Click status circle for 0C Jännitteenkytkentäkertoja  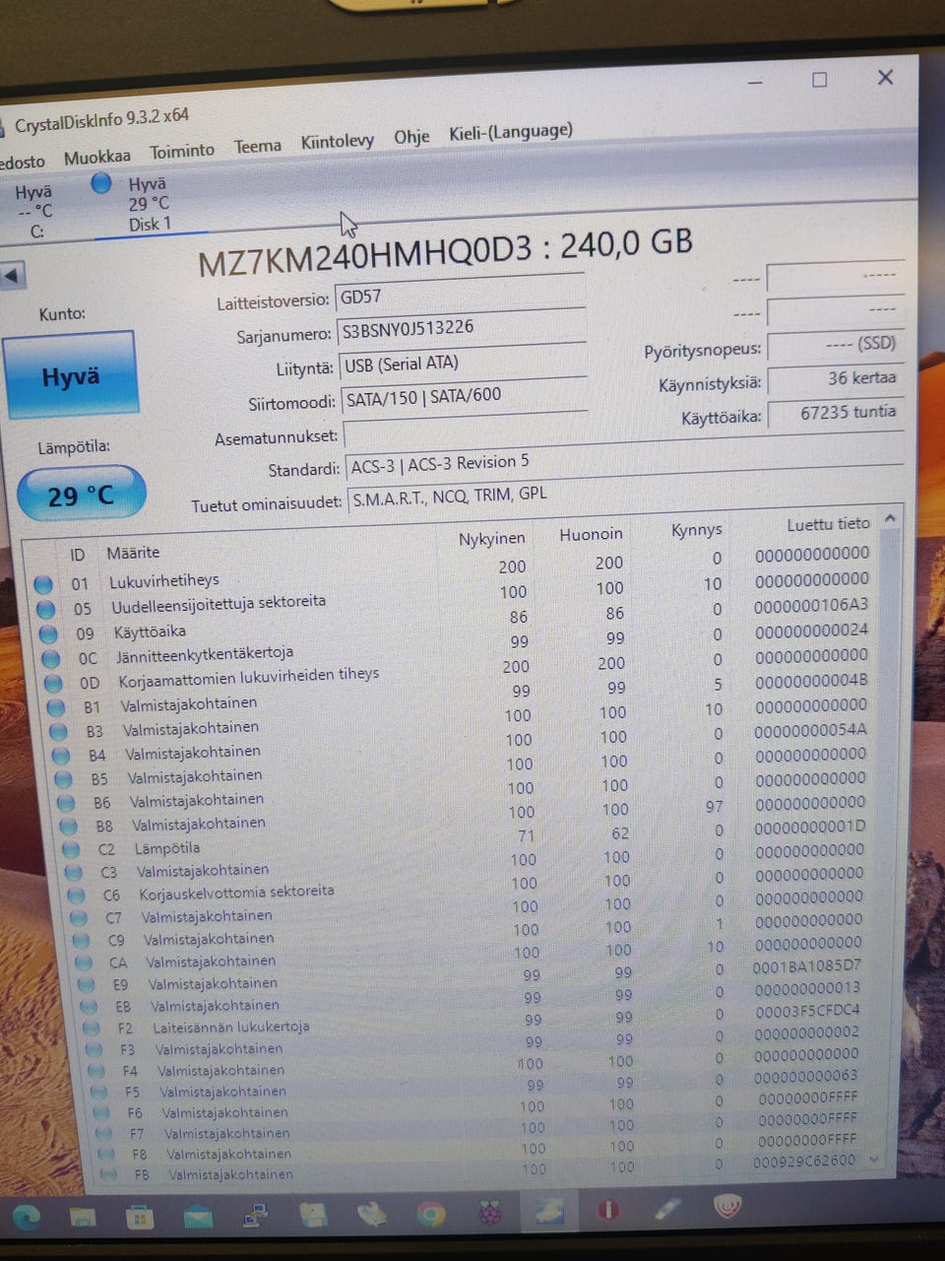coord(51,659)
